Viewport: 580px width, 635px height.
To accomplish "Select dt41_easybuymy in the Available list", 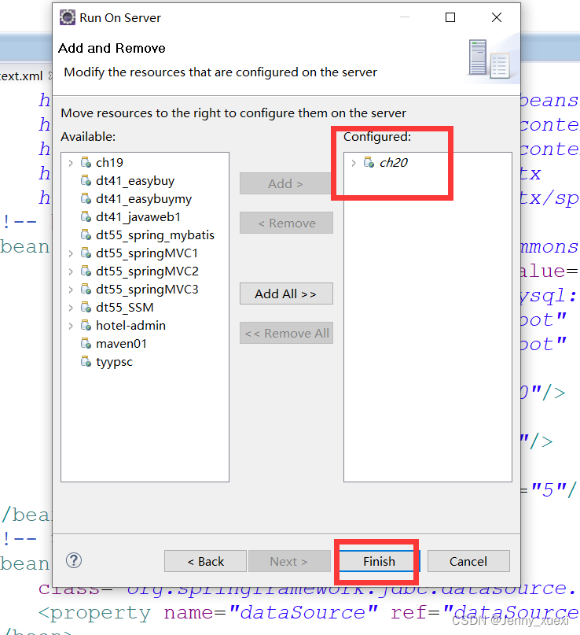I will tap(144, 199).
